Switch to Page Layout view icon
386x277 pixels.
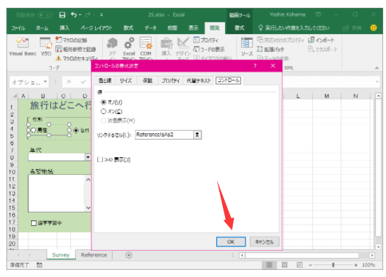[285, 265]
